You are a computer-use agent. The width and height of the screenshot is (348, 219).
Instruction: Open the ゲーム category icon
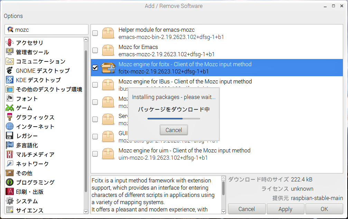[x=10, y=108]
